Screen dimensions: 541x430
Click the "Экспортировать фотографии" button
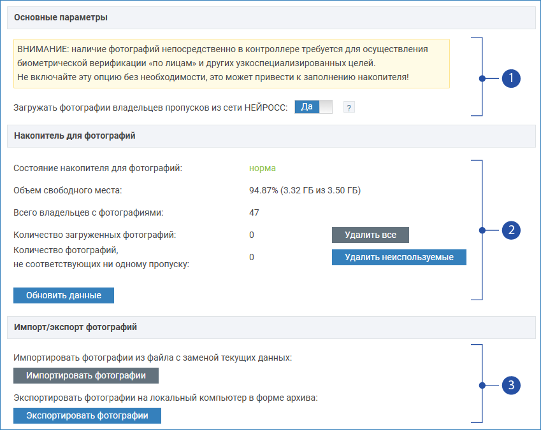pos(87,415)
